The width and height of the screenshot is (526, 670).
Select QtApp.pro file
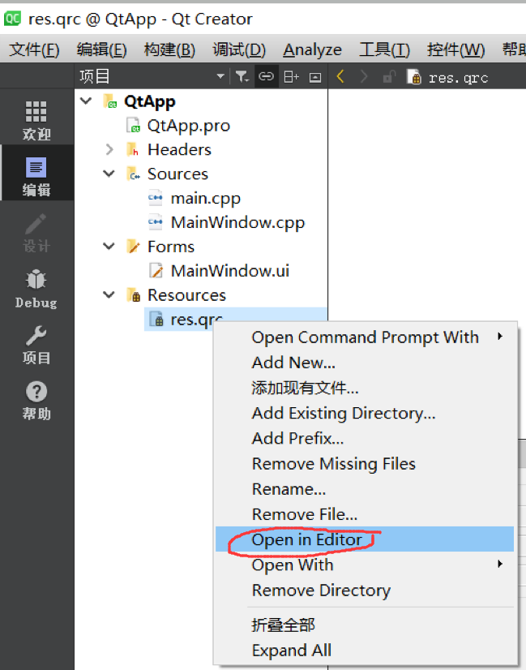pos(188,126)
